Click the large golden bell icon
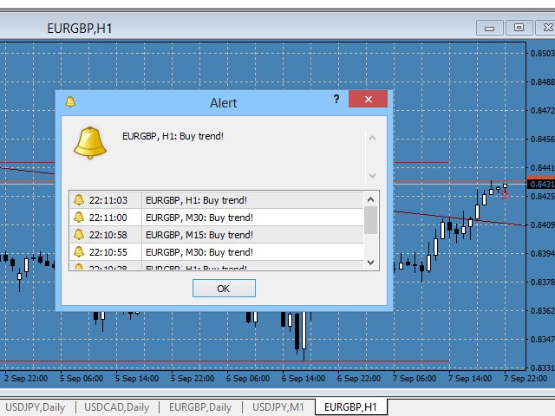This screenshot has height=416, width=555. click(89, 143)
